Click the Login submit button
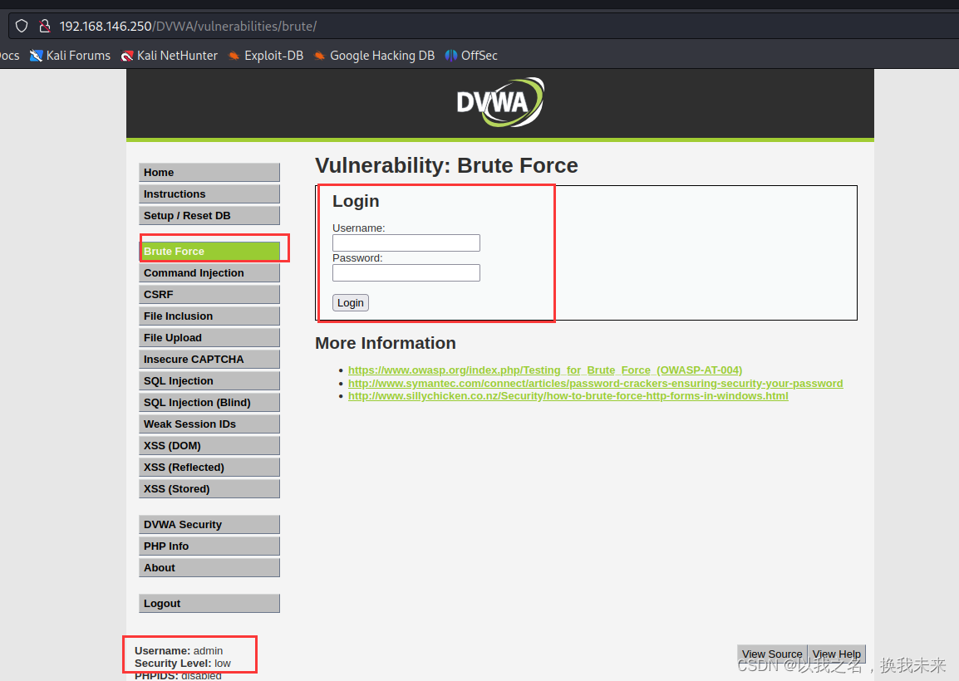This screenshot has height=681, width=959. click(x=351, y=302)
